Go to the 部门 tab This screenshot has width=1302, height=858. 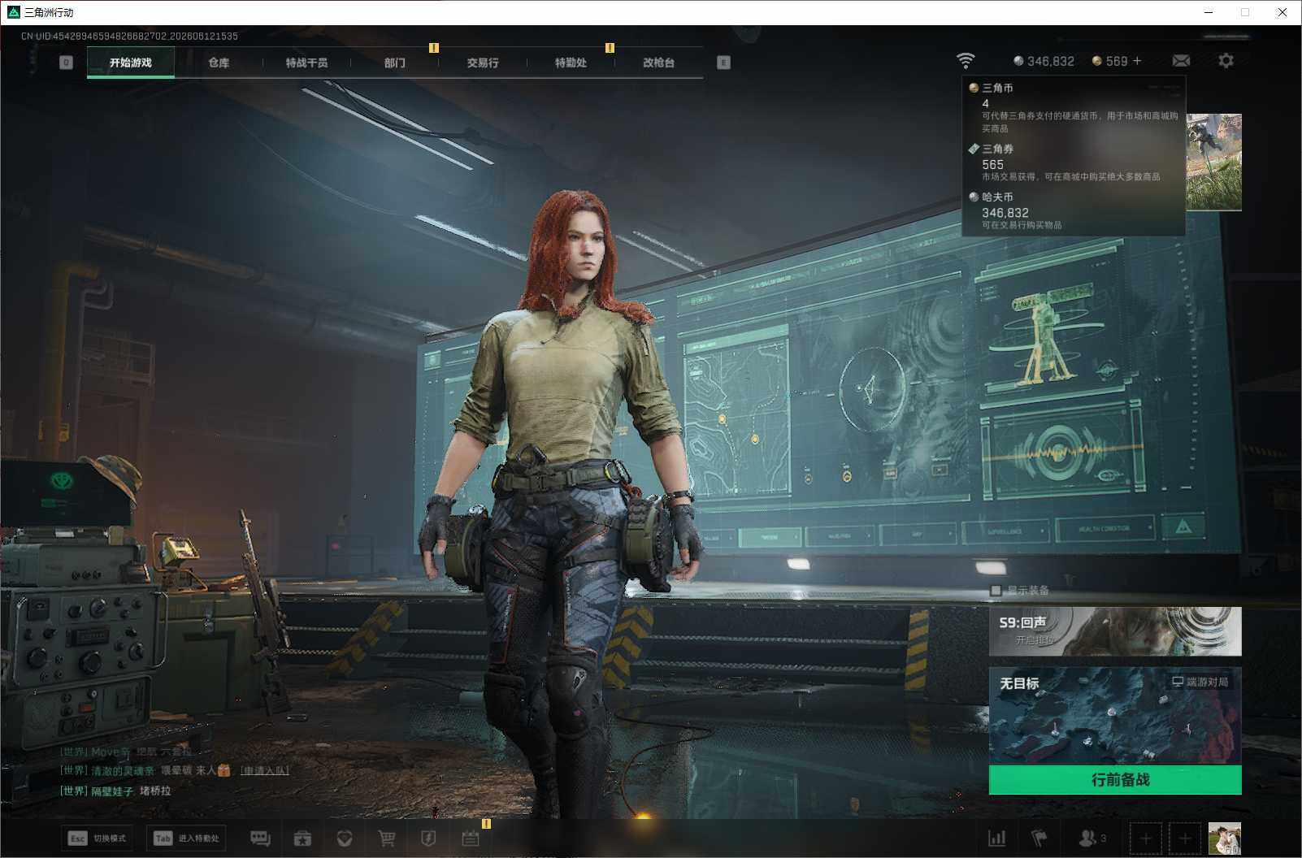(x=395, y=63)
